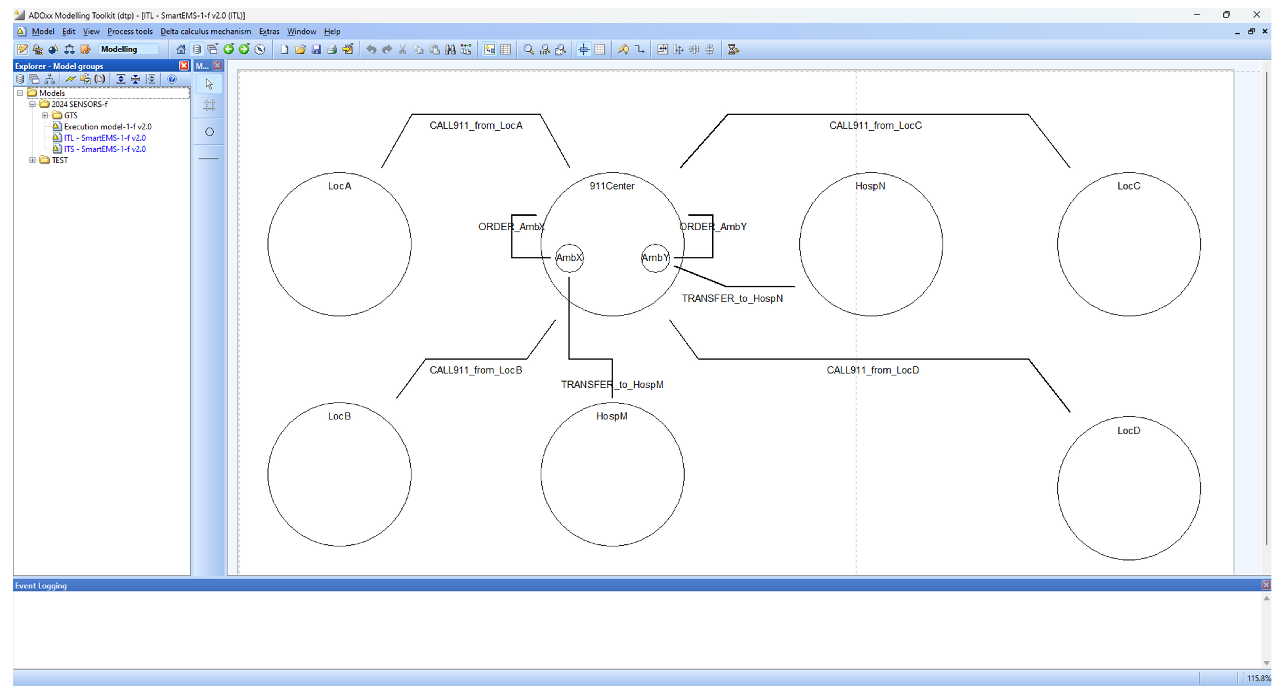
Task: Select the straight line connector tool
Action: click(x=209, y=158)
